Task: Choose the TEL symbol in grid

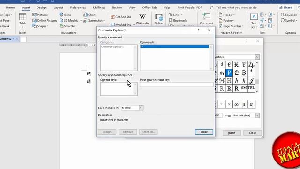Action: click(x=251, y=88)
